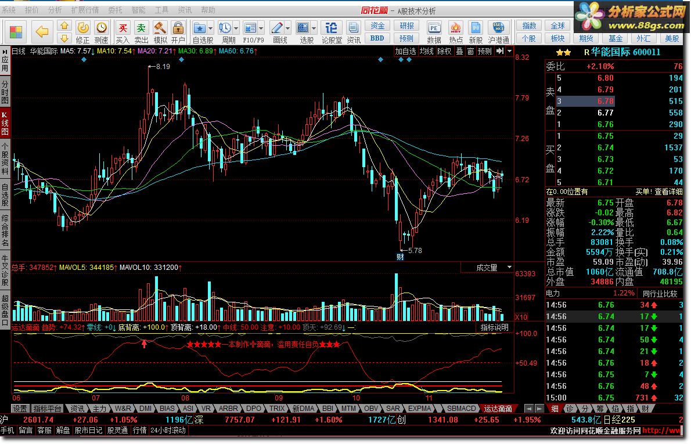The image size is (691, 444).
Task: Open the 股市日记 bottom bar item
Action: (89, 430)
